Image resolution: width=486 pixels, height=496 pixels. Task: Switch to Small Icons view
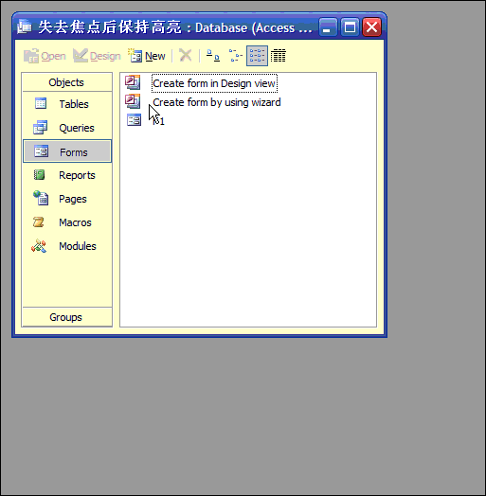(235, 56)
